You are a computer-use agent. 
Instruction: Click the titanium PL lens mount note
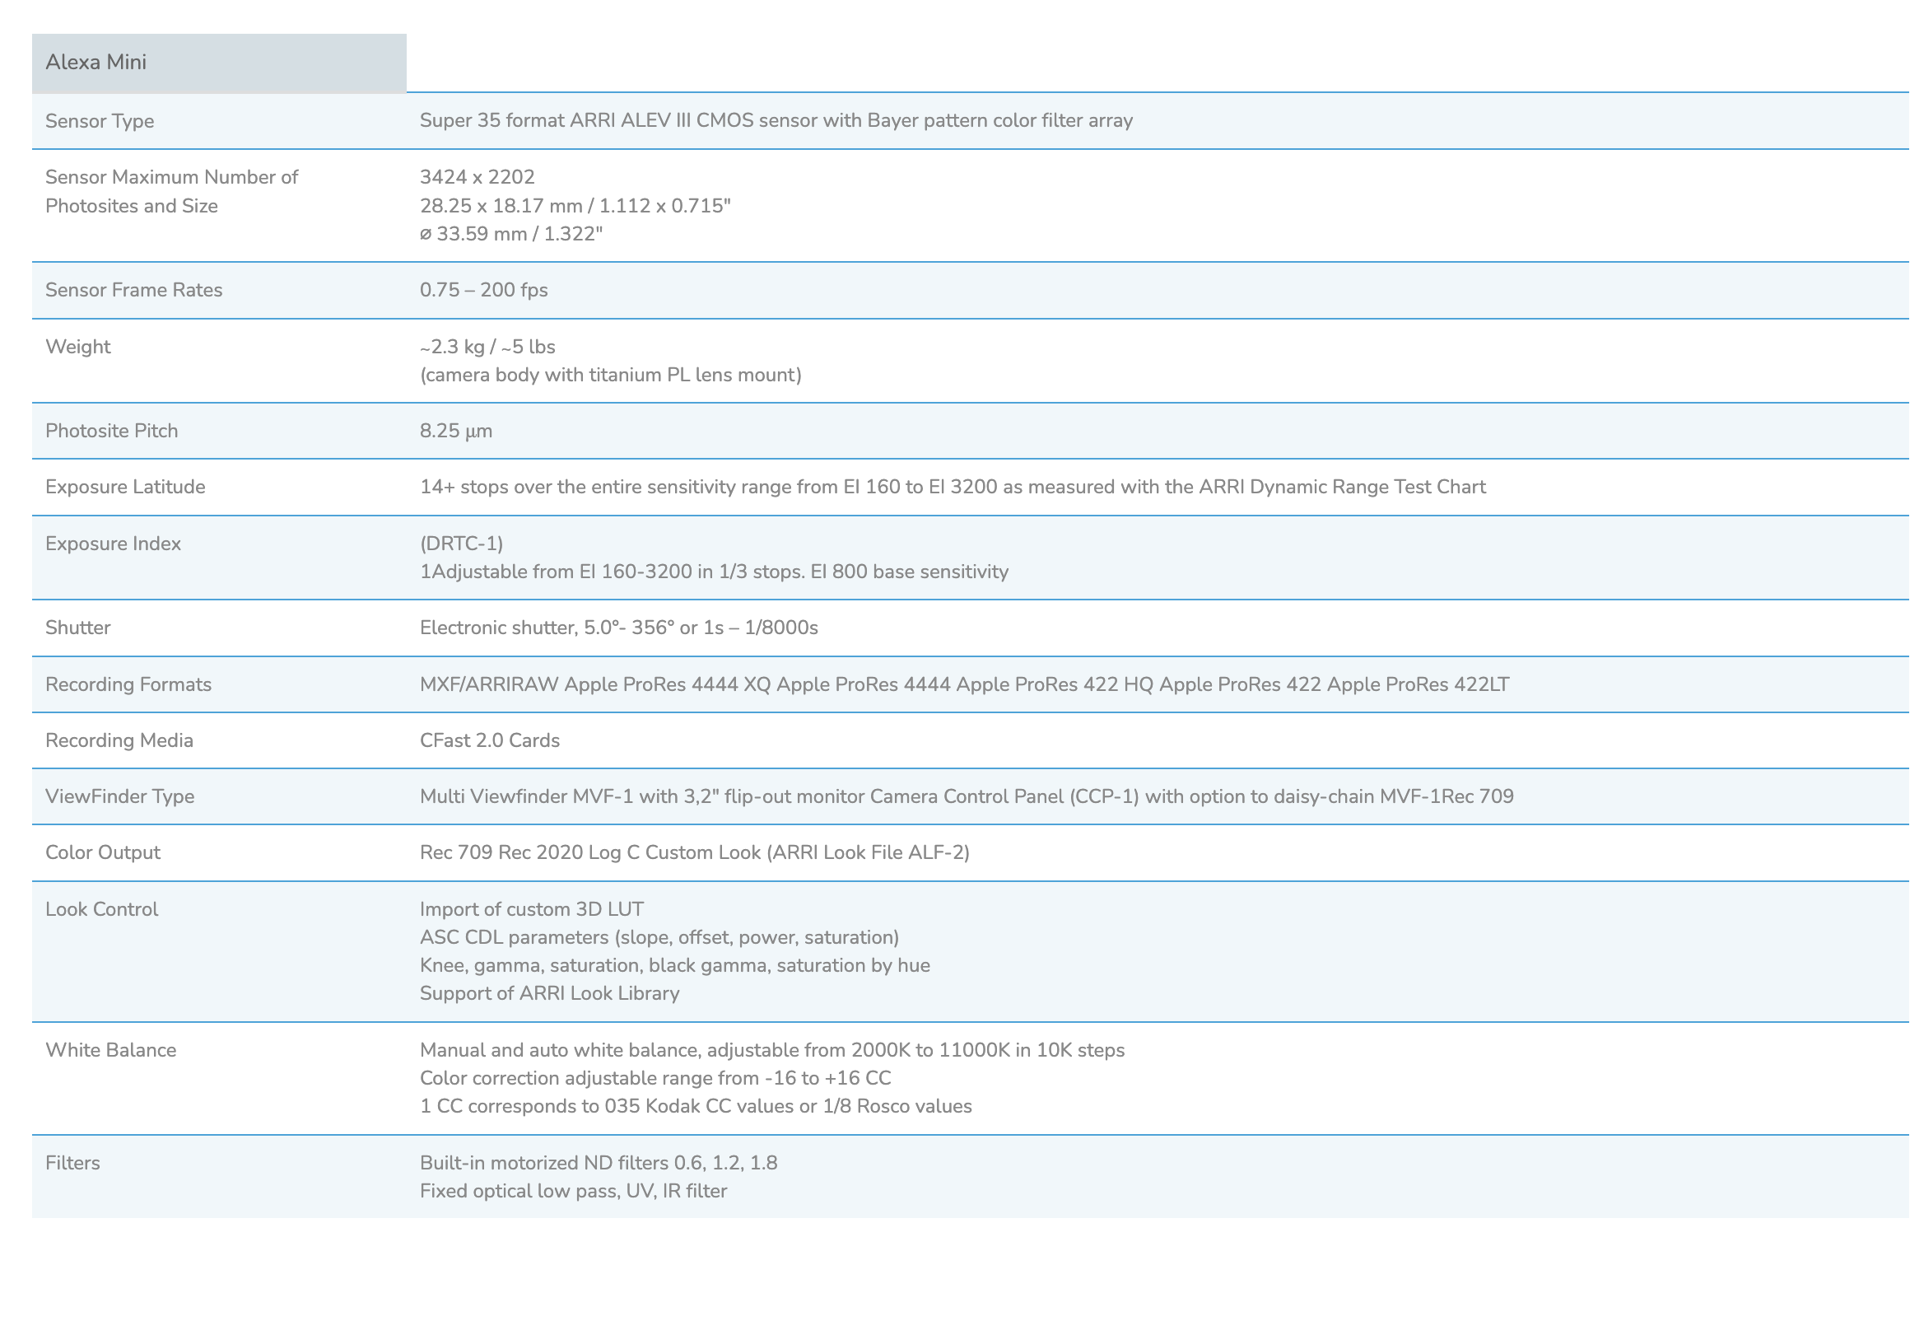(610, 374)
